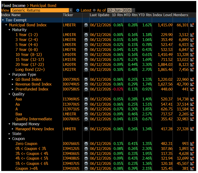Open chart icon for 10 Year (8-12) row
This screenshot has height=173, width=198.
coord(86,54)
